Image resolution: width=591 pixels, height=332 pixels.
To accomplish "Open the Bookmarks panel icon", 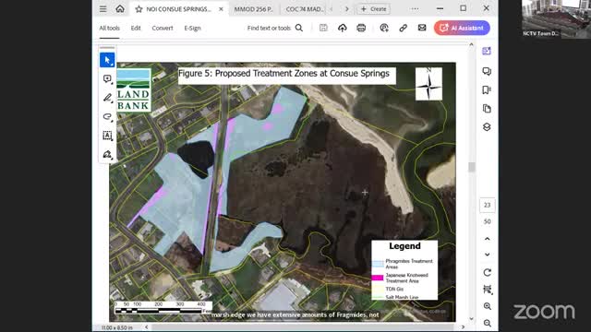I will coord(487,90).
